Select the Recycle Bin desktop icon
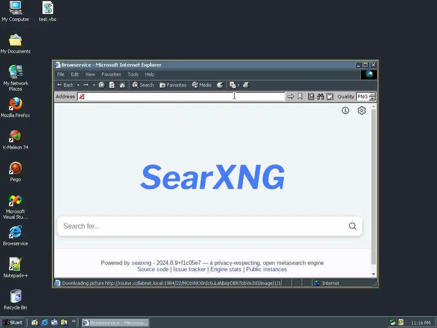The width and height of the screenshot is (437, 328). pyautogui.click(x=15, y=300)
